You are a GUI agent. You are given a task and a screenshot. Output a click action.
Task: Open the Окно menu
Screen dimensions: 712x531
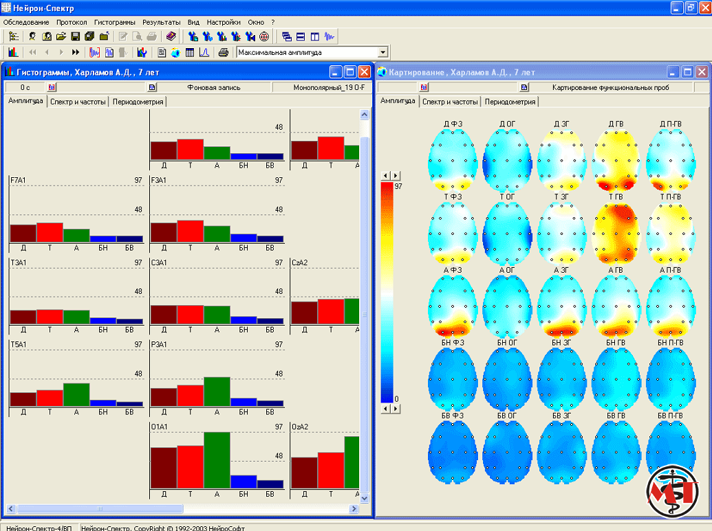(256, 22)
